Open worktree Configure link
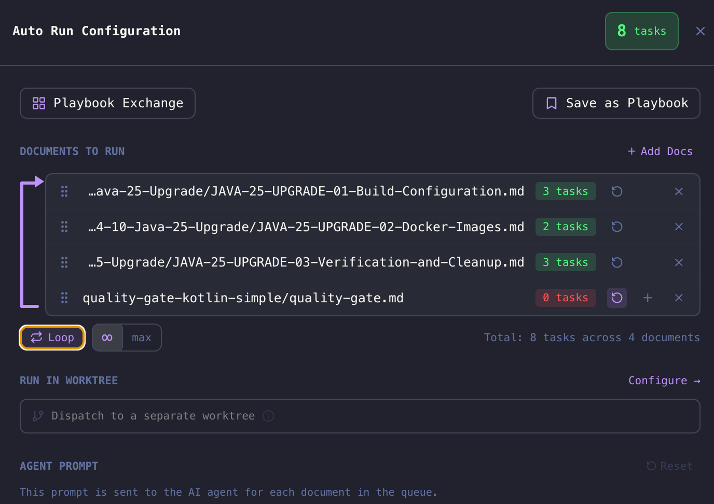The width and height of the screenshot is (714, 504). (664, 381)
